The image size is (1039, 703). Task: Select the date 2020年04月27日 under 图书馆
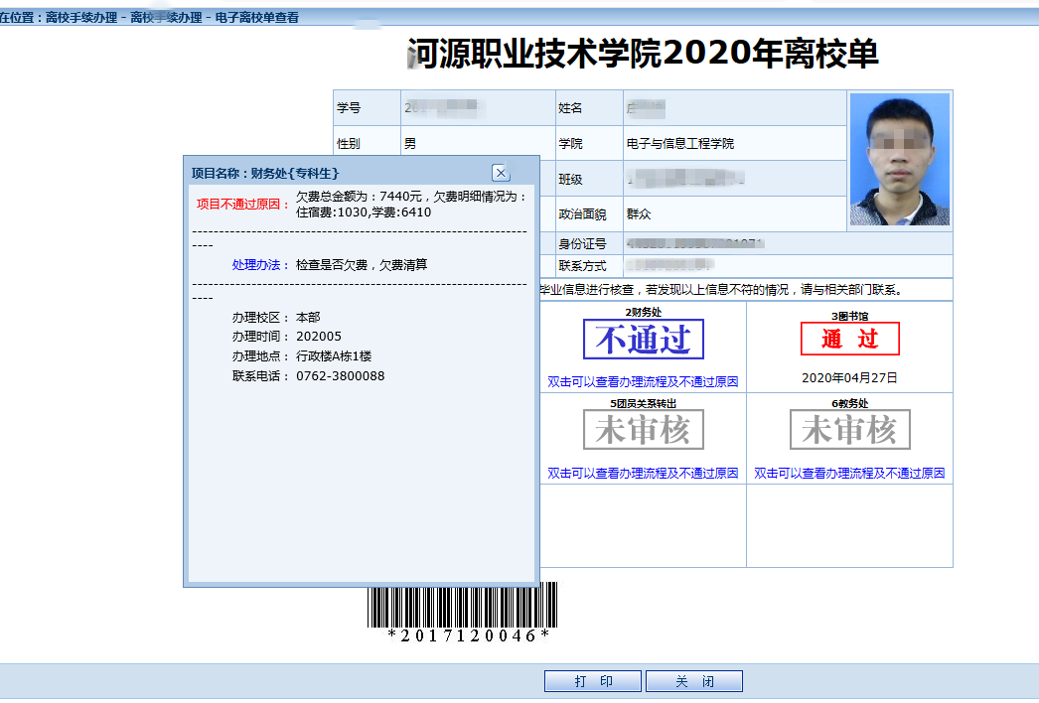pyautogui.click(x=849, y=378)
